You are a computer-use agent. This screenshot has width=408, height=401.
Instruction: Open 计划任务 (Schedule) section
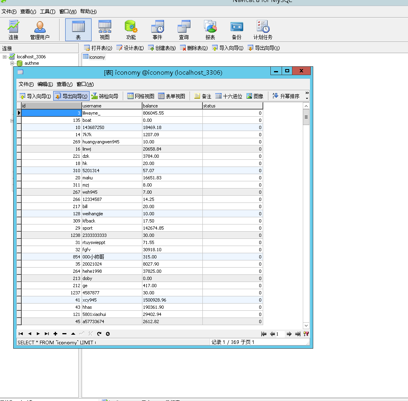263,30
